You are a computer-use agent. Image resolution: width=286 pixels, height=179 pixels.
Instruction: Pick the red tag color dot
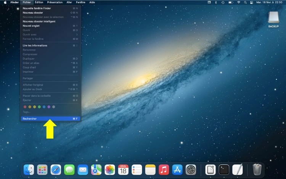tap(25, 107)
